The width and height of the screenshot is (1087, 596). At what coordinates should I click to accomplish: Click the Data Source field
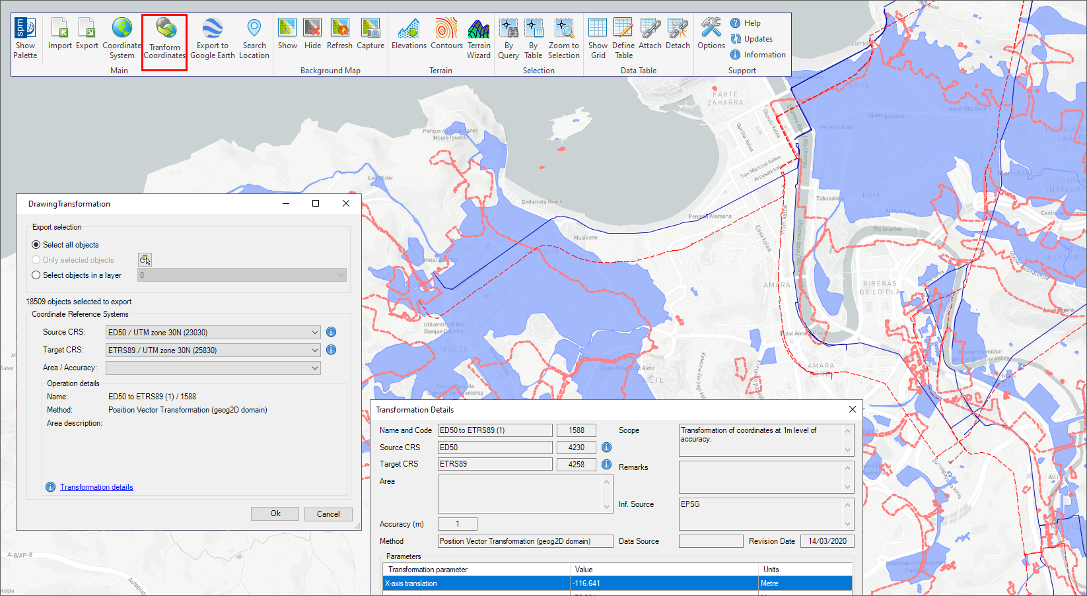tap(711, 541)
